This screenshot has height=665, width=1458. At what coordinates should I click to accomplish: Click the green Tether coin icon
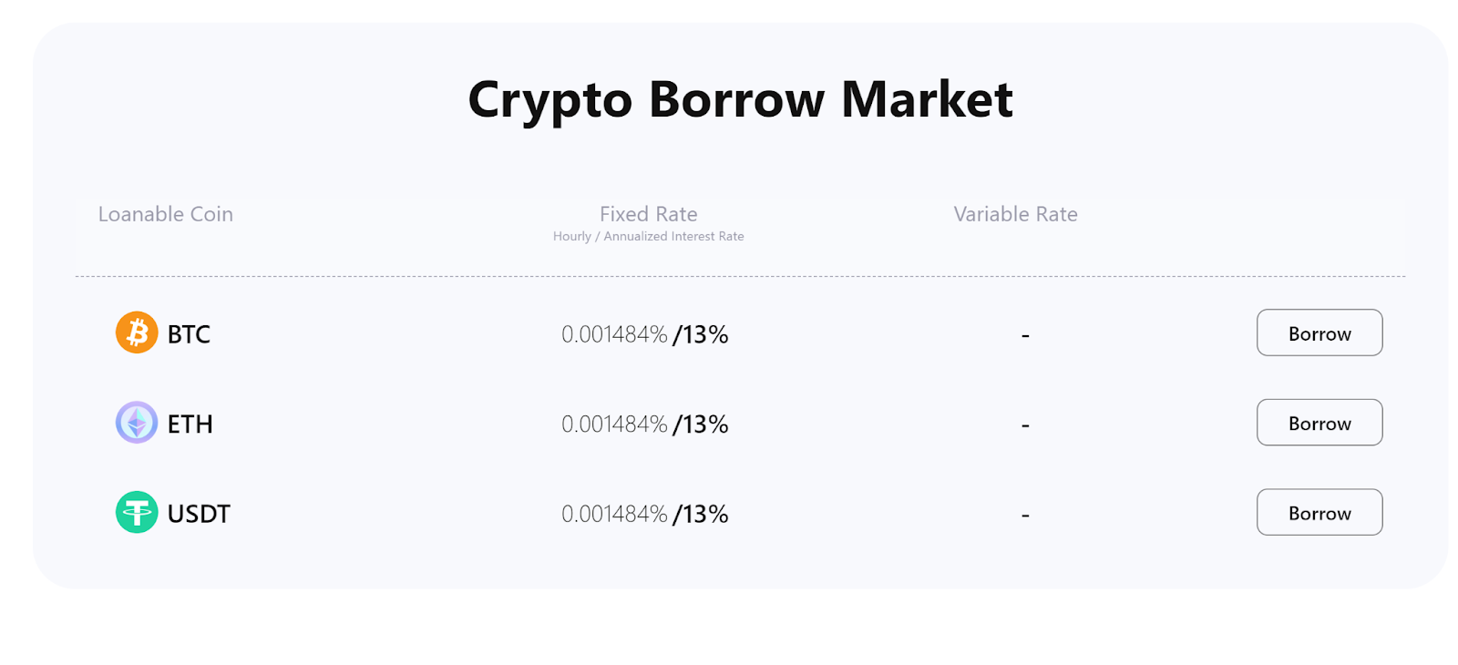pos(137,512)
